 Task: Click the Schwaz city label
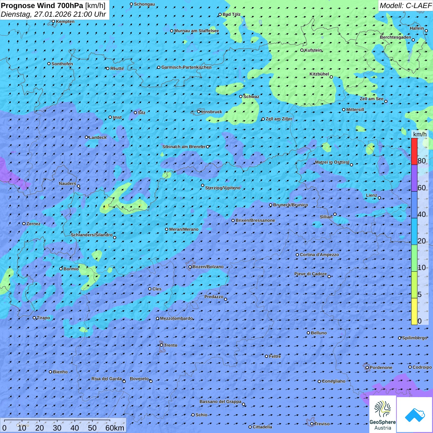(251, 96)
